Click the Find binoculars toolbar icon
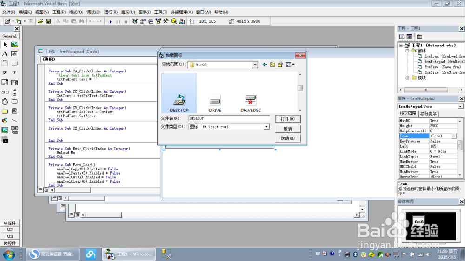This screenshot has height=261, width=465. coord(81,21)
